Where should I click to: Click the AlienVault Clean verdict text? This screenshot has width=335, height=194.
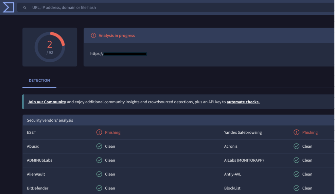tap(110, 174)
